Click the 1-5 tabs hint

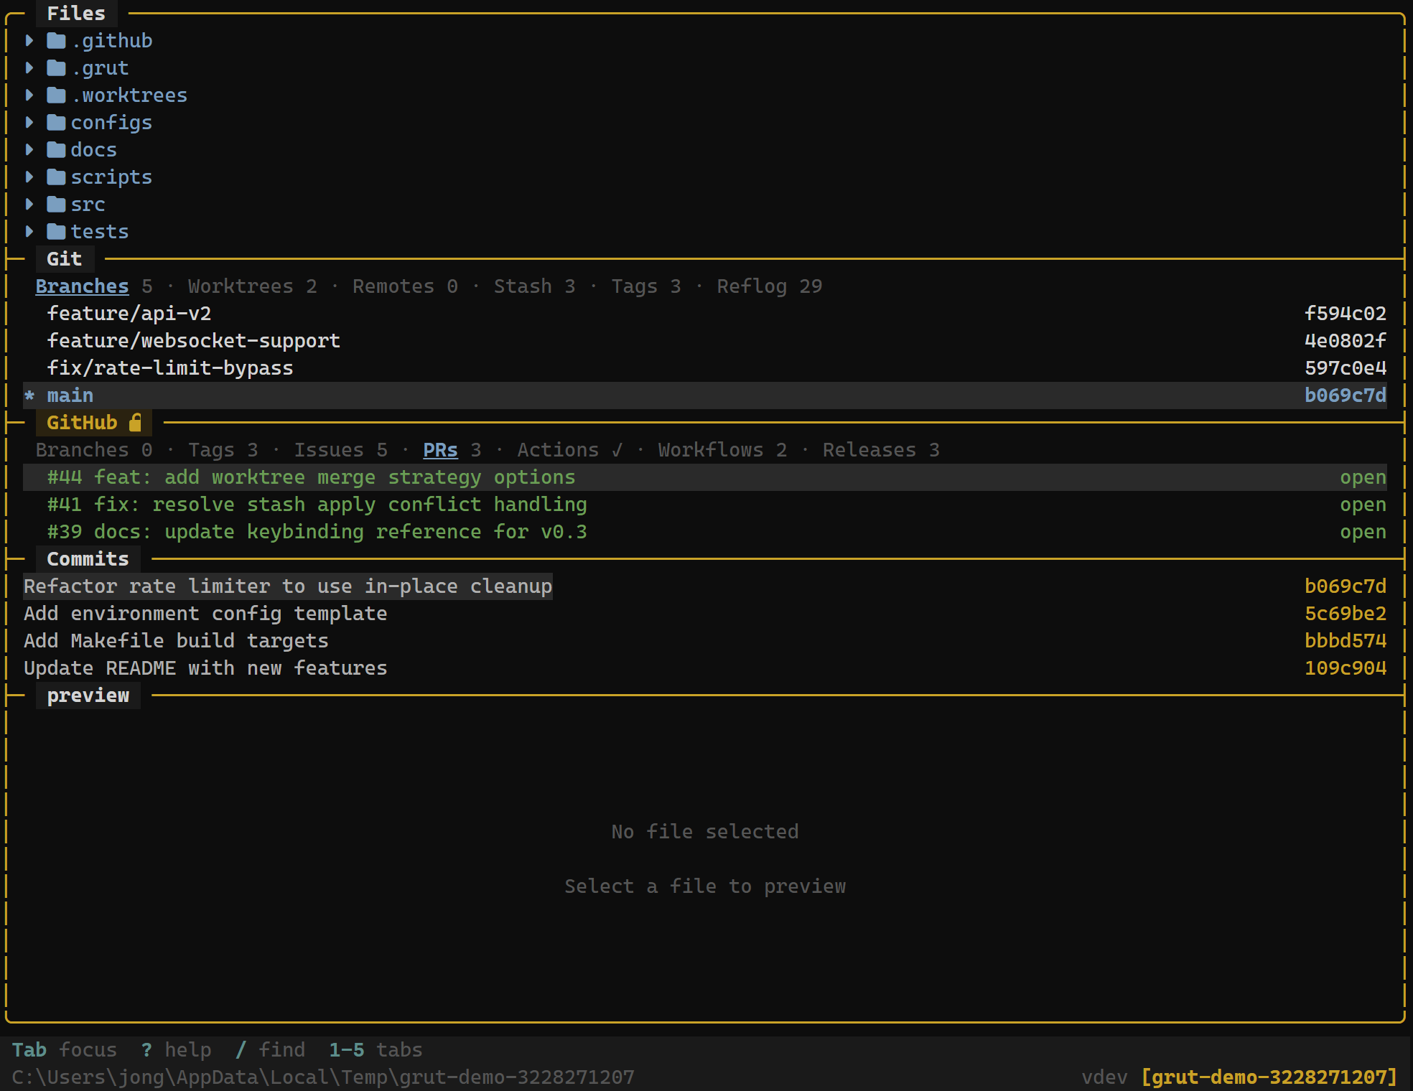tap(376, 1050)
